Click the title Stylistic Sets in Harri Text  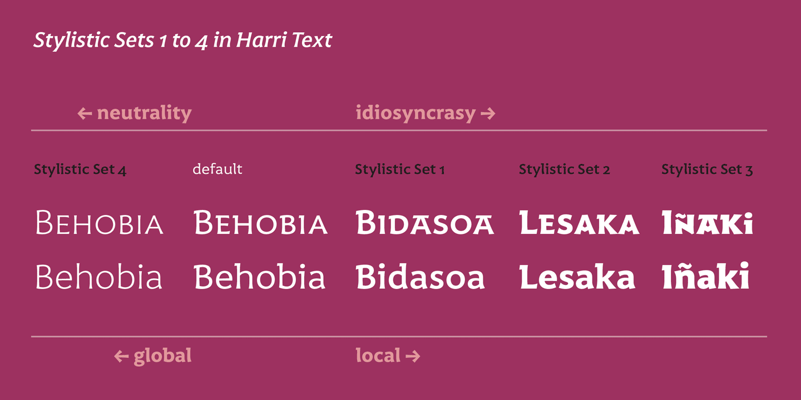tap(182, 41)
